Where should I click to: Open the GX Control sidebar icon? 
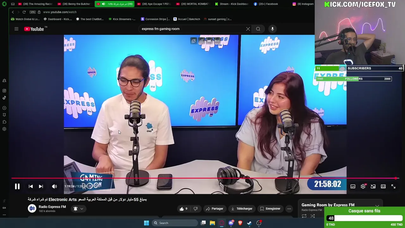point(4,208)
